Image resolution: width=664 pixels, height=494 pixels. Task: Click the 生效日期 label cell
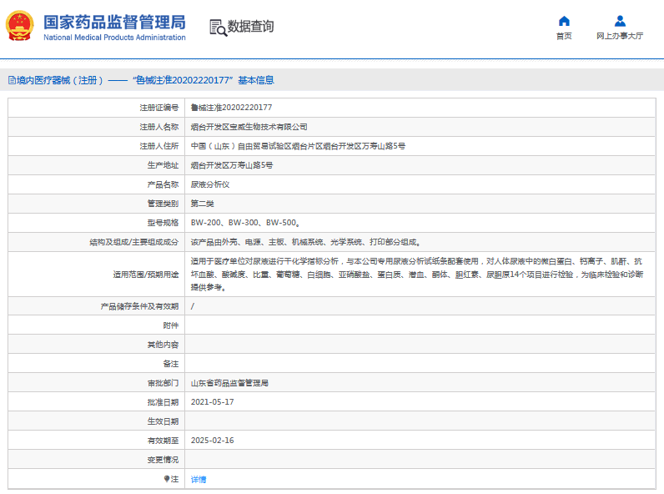click(96, 421)
